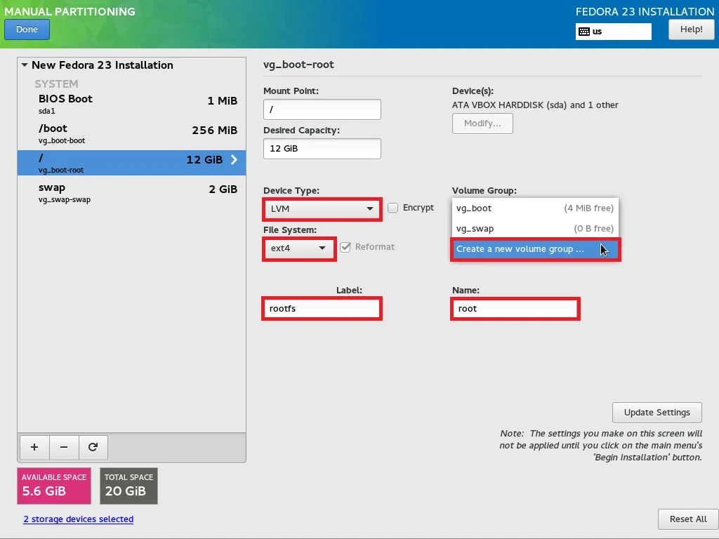This screenshot has width=719, height=539.
Task: Click the MANUAL PARTITIONING title
Action: pos(70,11)
